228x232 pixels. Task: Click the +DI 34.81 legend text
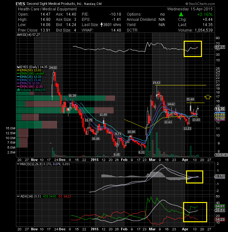click(x=50, y=196)
